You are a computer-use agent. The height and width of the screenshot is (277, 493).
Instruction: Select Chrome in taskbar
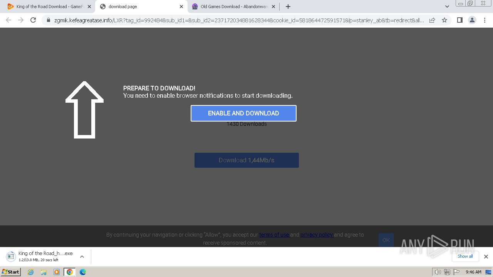70,272
